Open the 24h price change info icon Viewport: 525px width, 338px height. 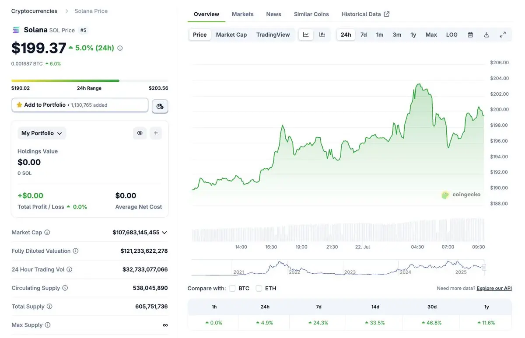[120, 48]
